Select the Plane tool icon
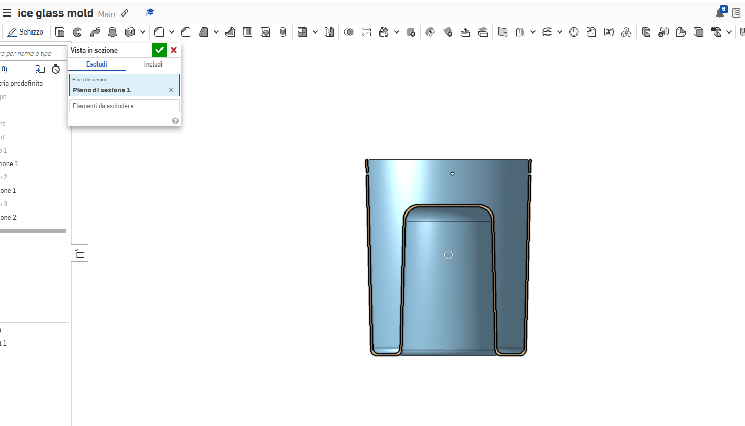 [503, 32]
